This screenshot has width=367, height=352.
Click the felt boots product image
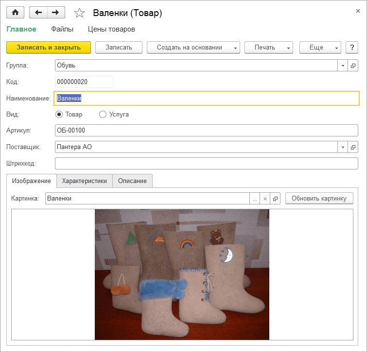pyautogui.click(x=182, y=274)
